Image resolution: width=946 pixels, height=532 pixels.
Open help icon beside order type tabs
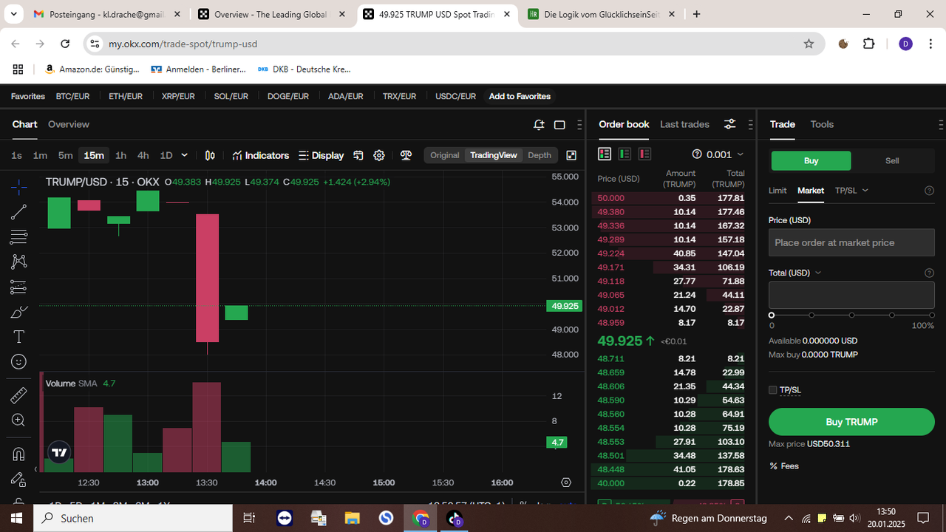[x=930, y=191]
